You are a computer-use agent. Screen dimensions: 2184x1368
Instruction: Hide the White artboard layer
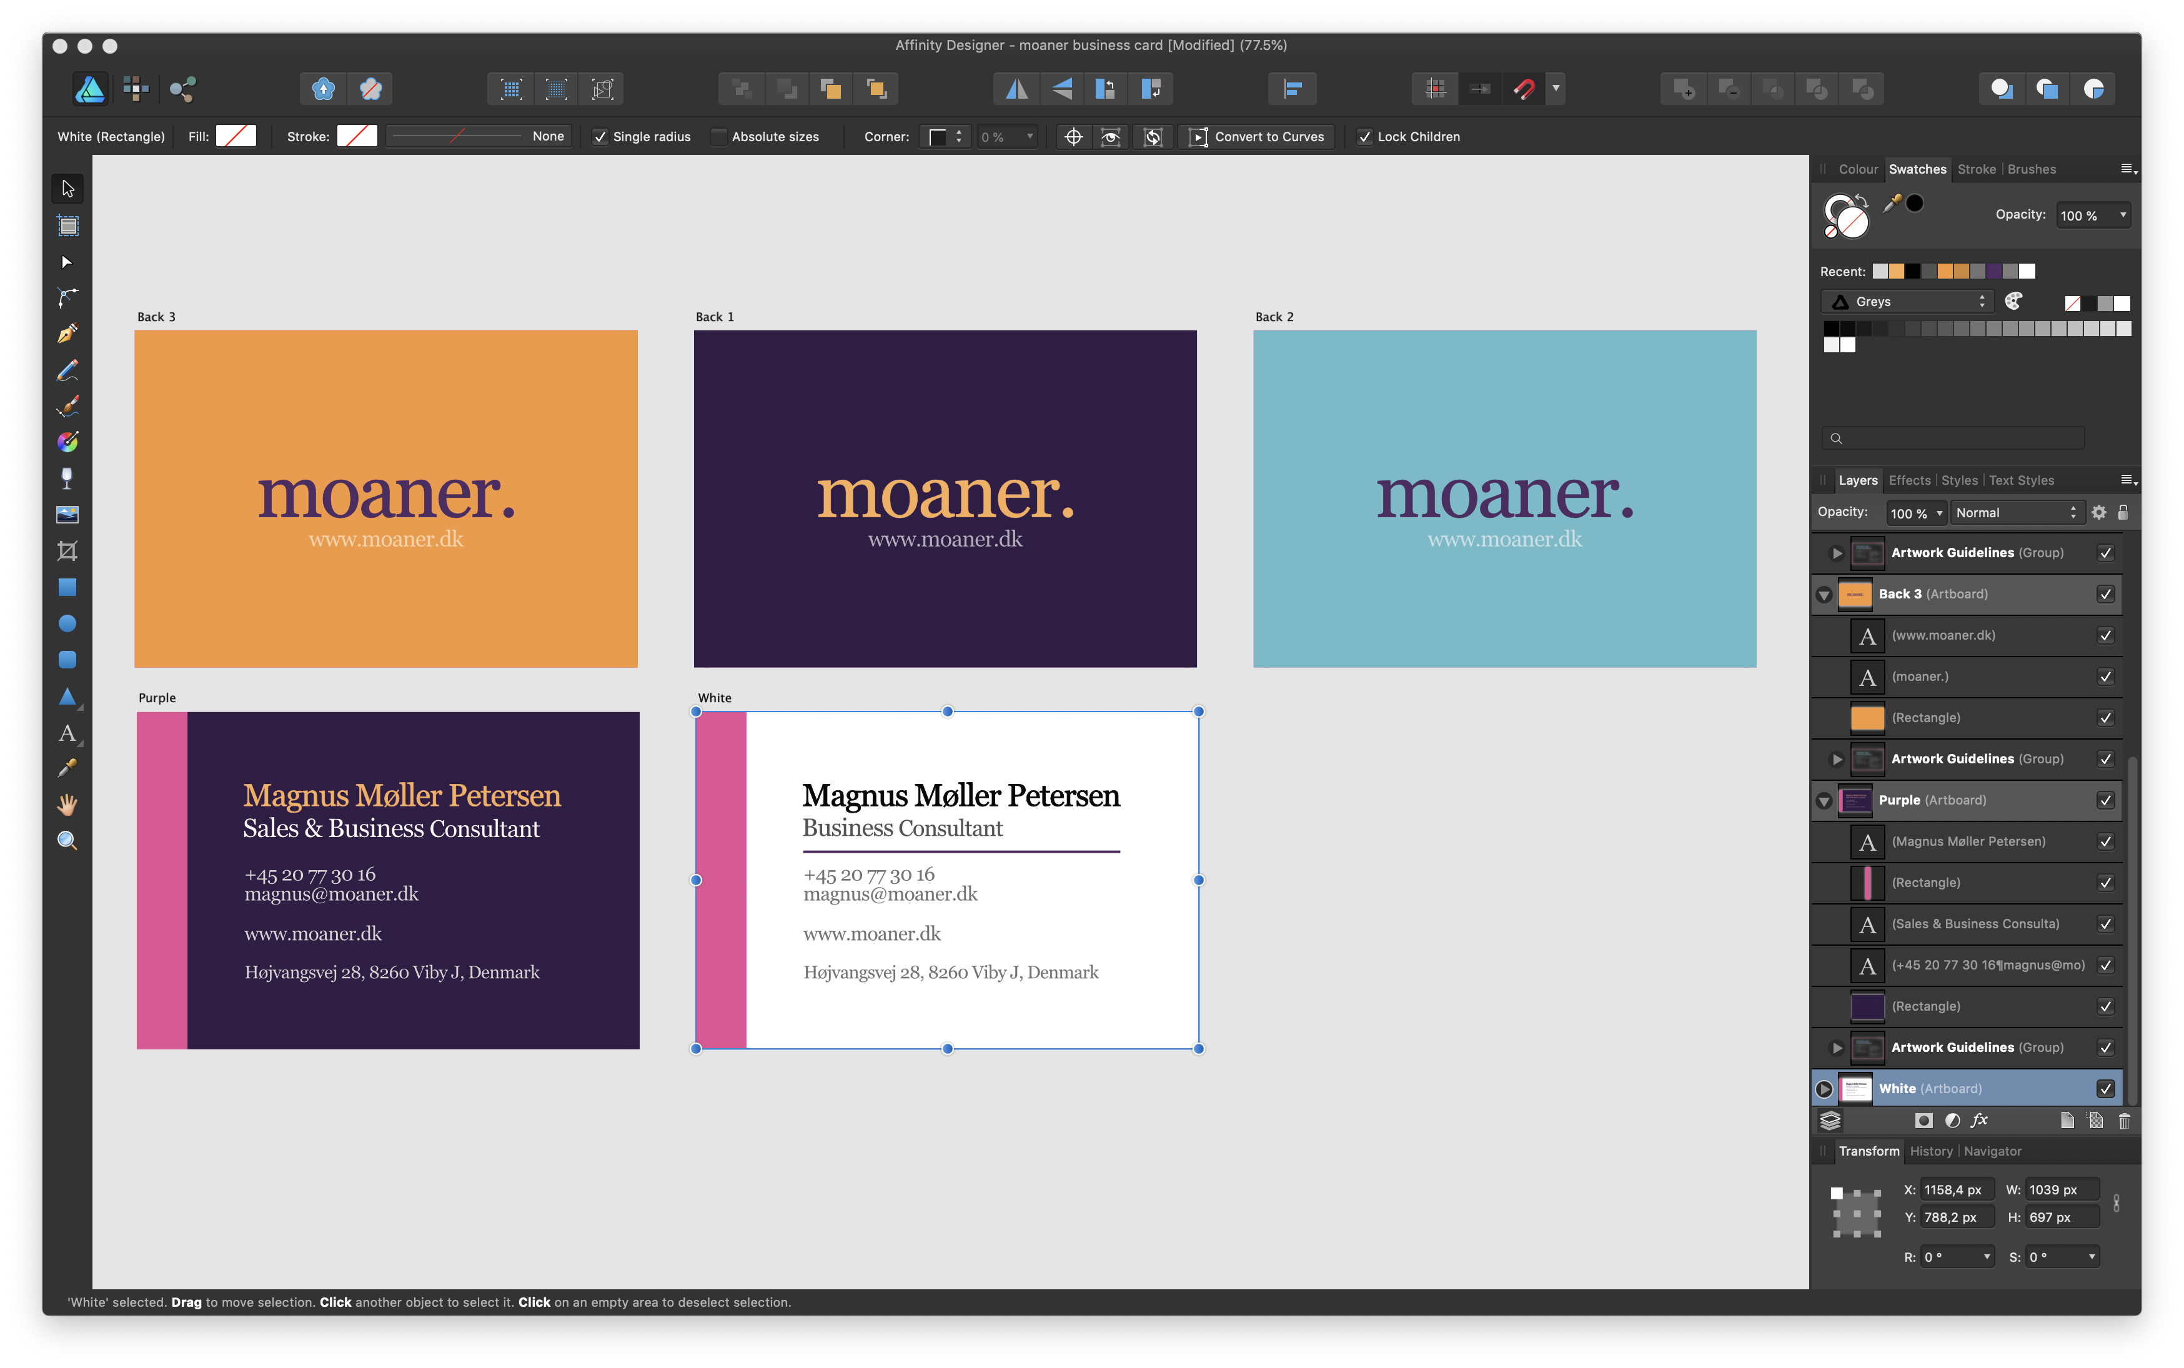(2105, 1089)
